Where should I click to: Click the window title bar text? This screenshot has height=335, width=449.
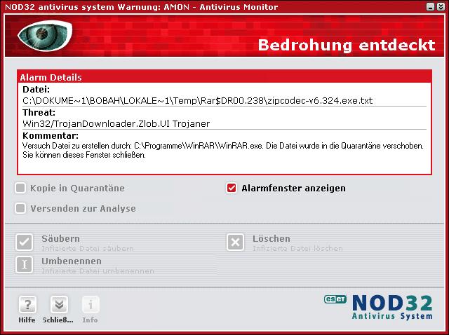(x=142, y=7)
